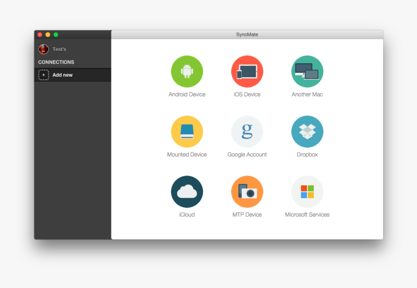Select the iOS Device icon
This screenshot has height=288, width=417.
(x=247, y=71)
